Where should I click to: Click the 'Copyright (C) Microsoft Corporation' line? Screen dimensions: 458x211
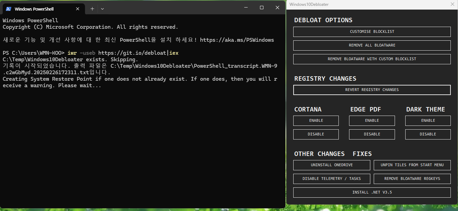pyautogui.click(x=90, y=27)
